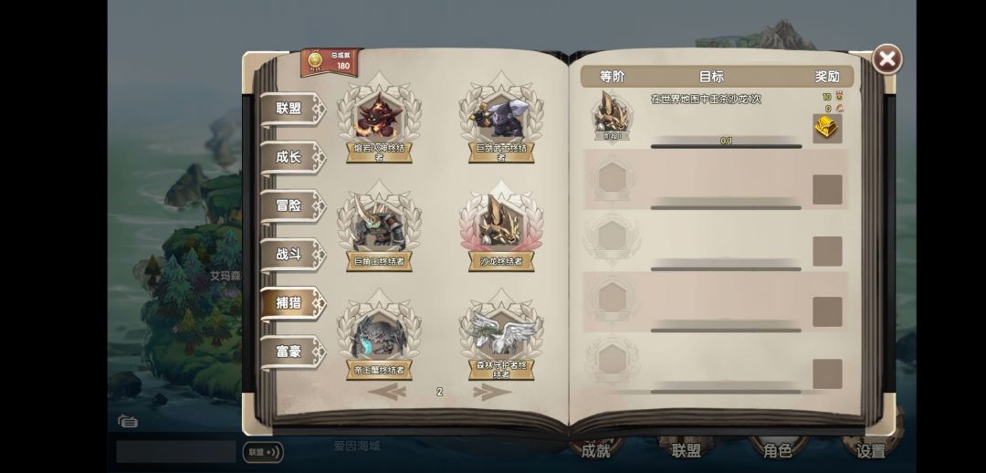Viewport: 986px width, 473px height.
Task: Open the 富豪 category tab
Action: [x=293, y=352]
